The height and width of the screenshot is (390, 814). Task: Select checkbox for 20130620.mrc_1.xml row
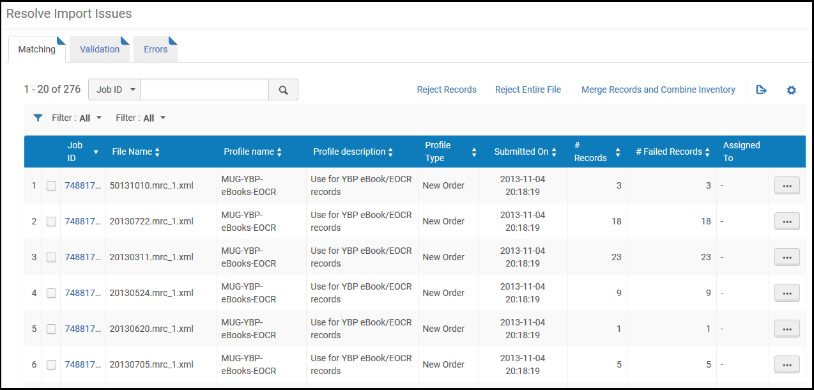click(x=51, y=329)
